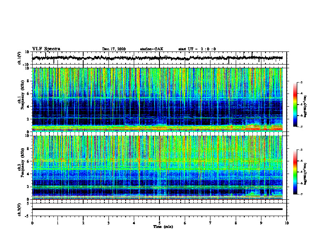
Task: Click the ch.2 spectrogram color scale bar
Action: (295, 172)
